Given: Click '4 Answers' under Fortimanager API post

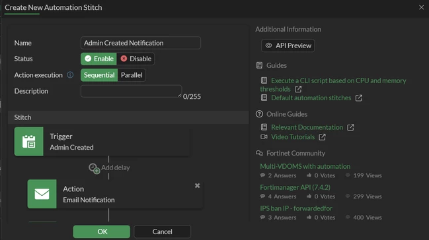Looking at the screenshot, I should (282, 196).
